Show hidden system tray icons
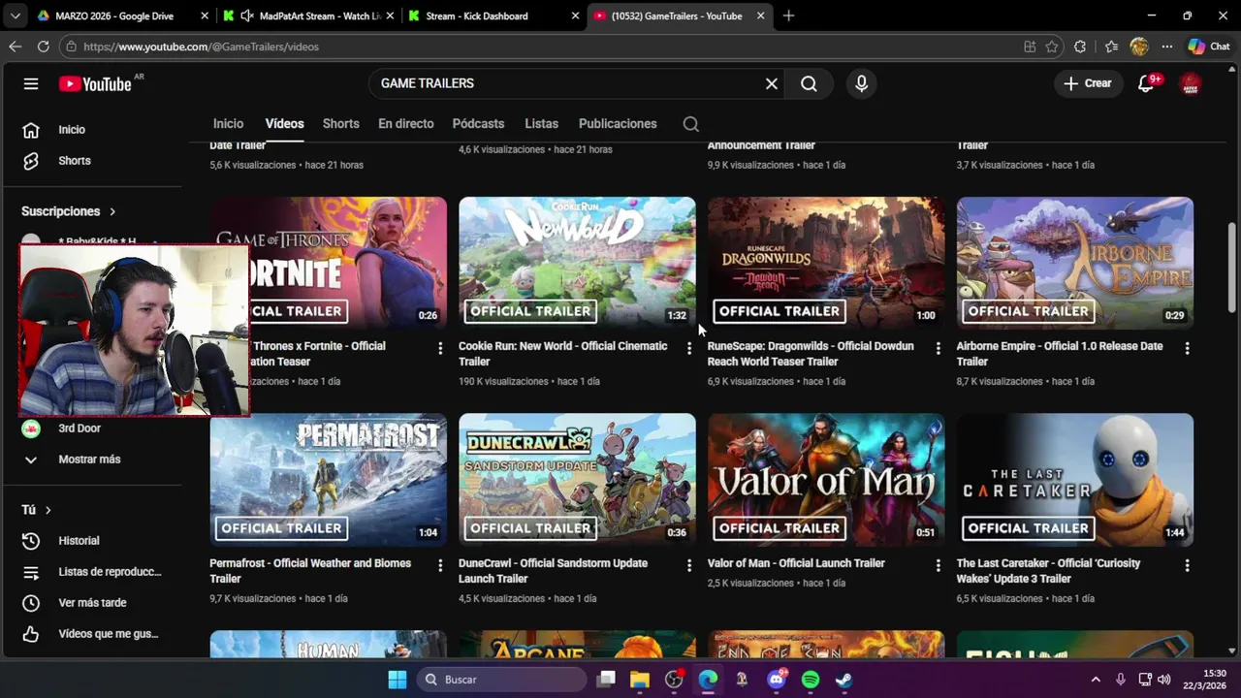The width and height of the screenshot is (1241, 698). 1096,680
